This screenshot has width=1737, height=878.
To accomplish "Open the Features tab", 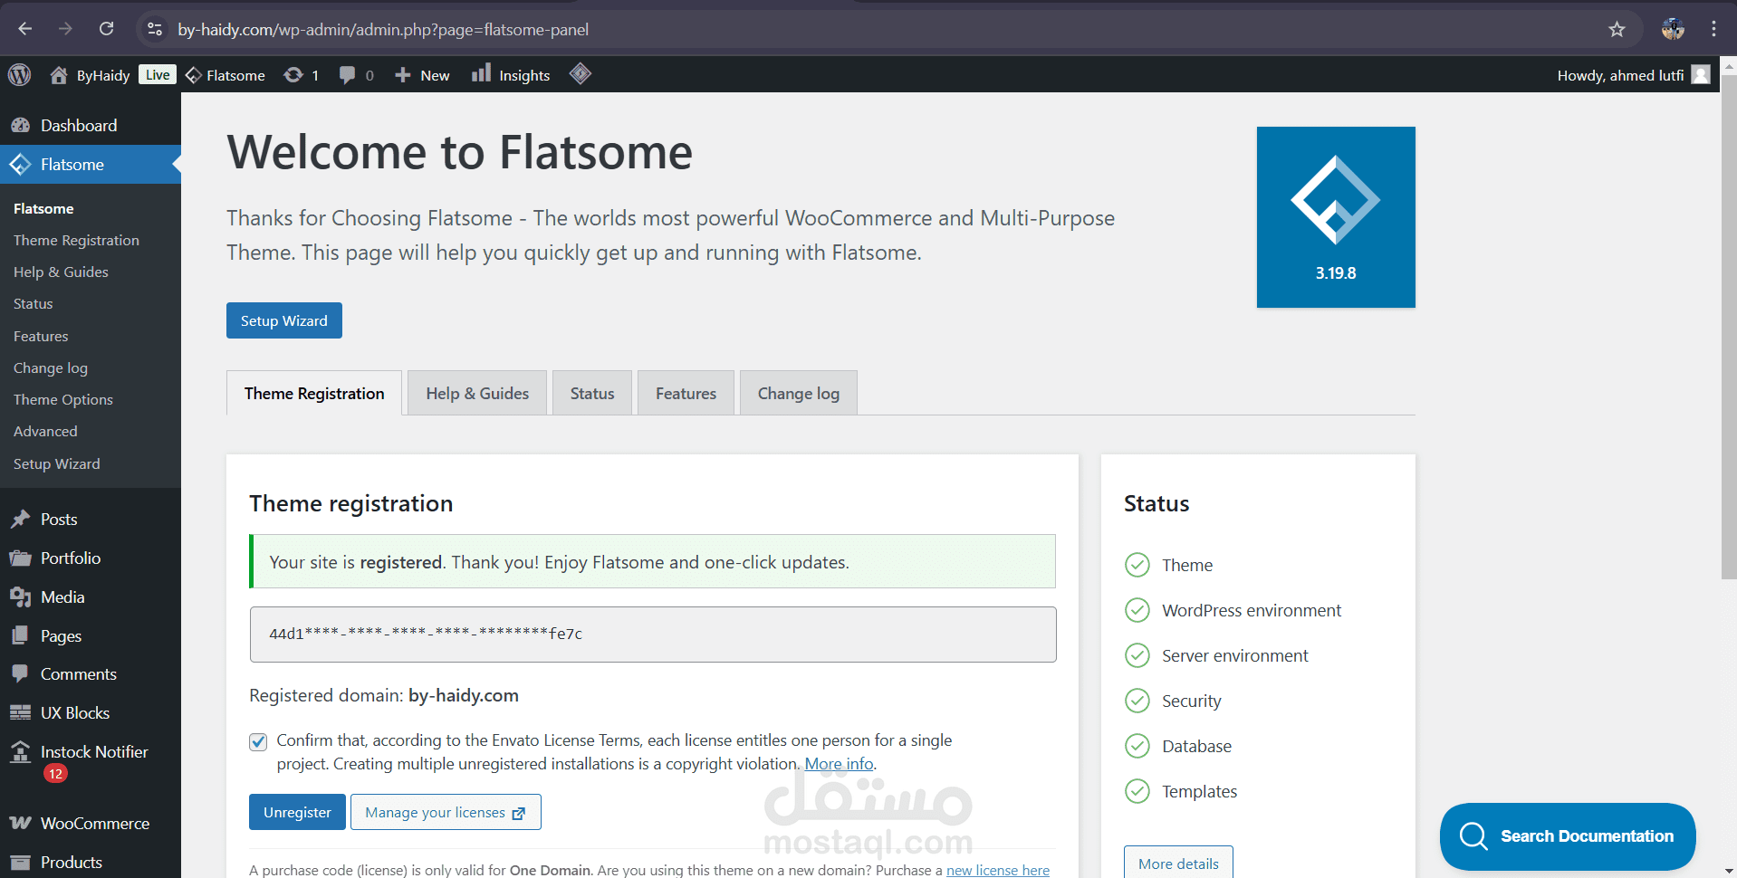I will tap(686, 393).
